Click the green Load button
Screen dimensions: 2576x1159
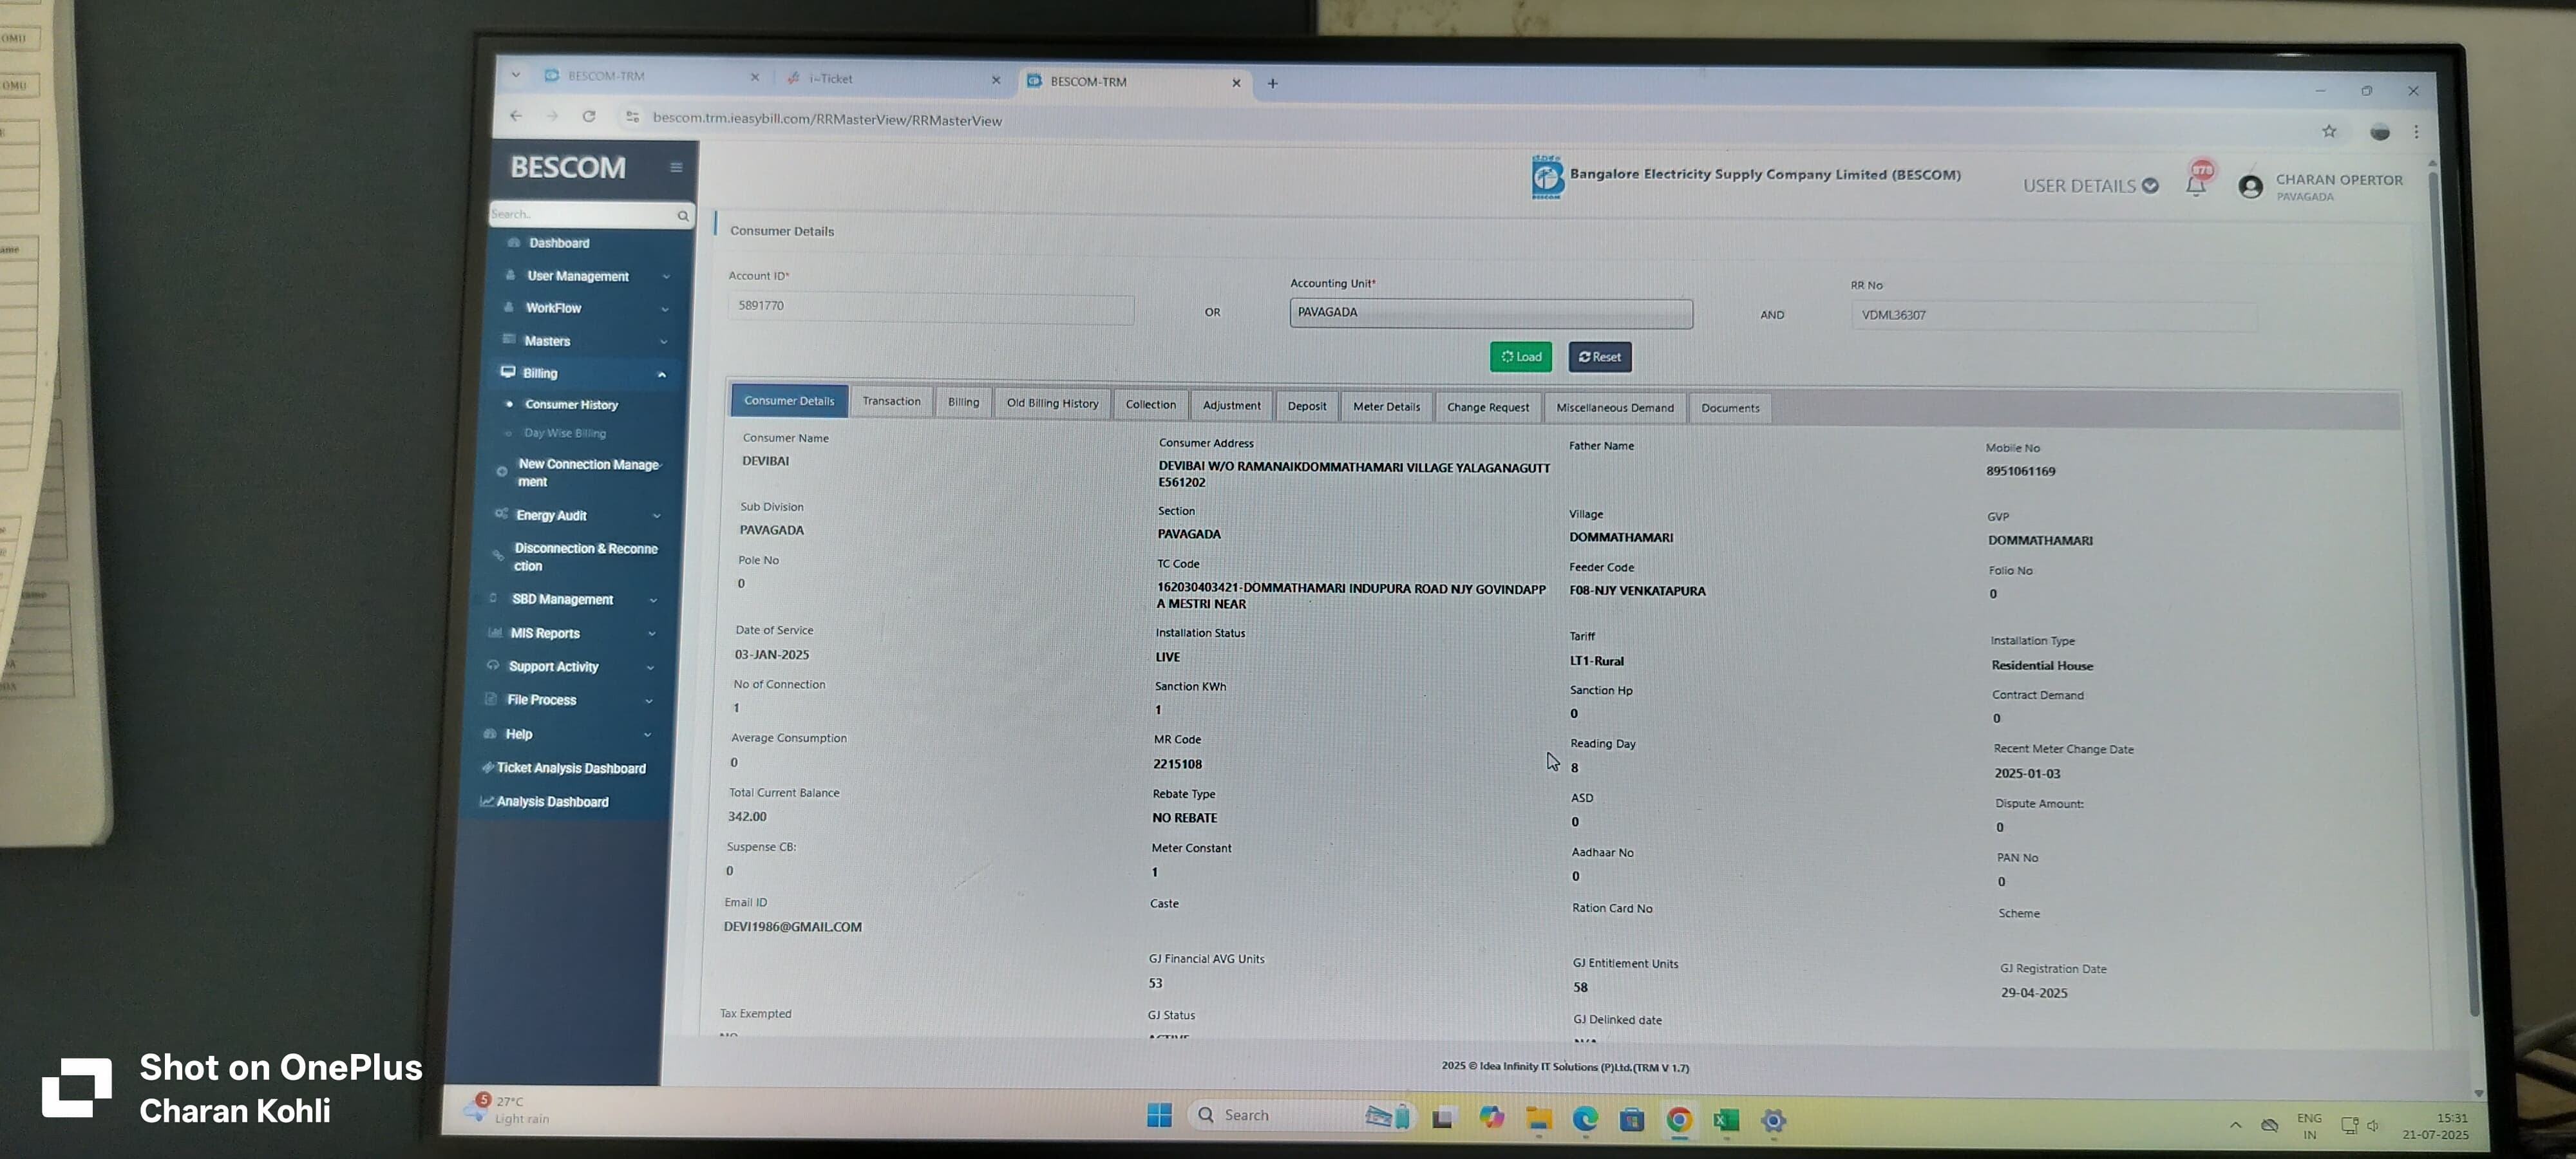(x=1521, y=357)
